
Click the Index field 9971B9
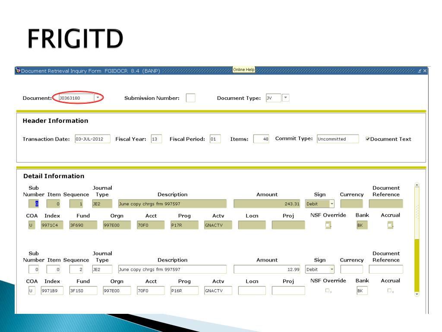(x=52, y=291)
